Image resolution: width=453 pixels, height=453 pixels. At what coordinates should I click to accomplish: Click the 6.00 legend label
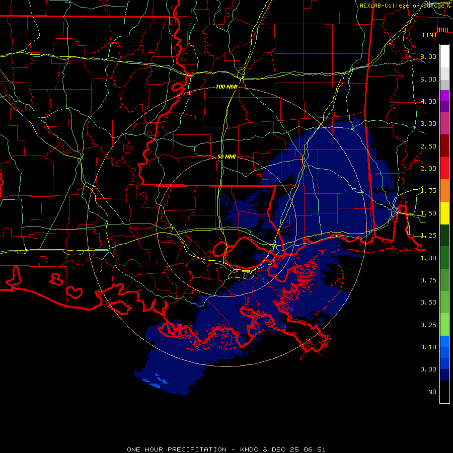(x=428, y=79)
